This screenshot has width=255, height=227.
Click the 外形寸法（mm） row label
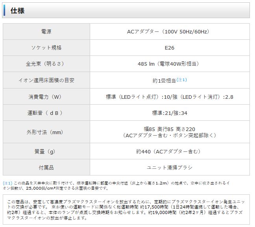(x=46, y=132)
